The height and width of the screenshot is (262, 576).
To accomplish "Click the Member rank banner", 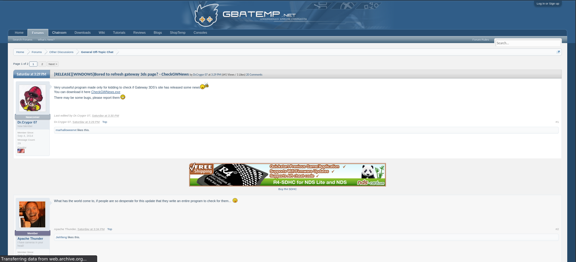I will [x=33, y=233].
